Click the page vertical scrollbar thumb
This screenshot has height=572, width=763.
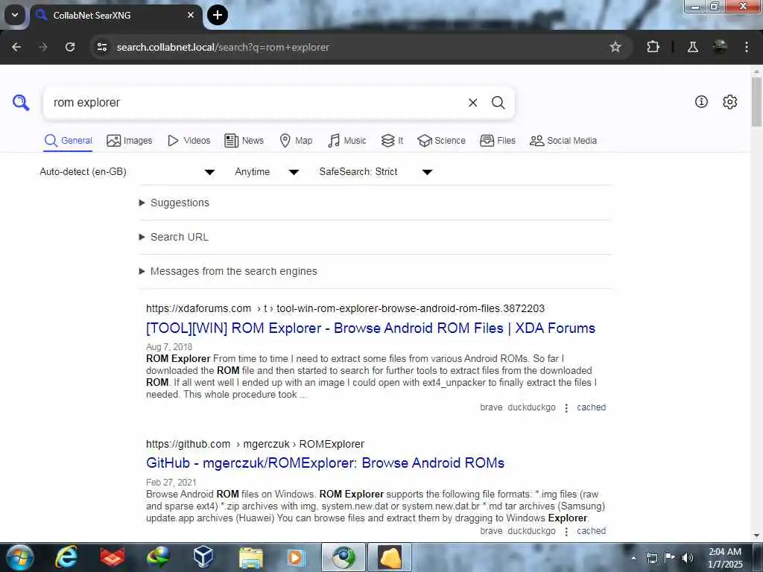point(756,101)
